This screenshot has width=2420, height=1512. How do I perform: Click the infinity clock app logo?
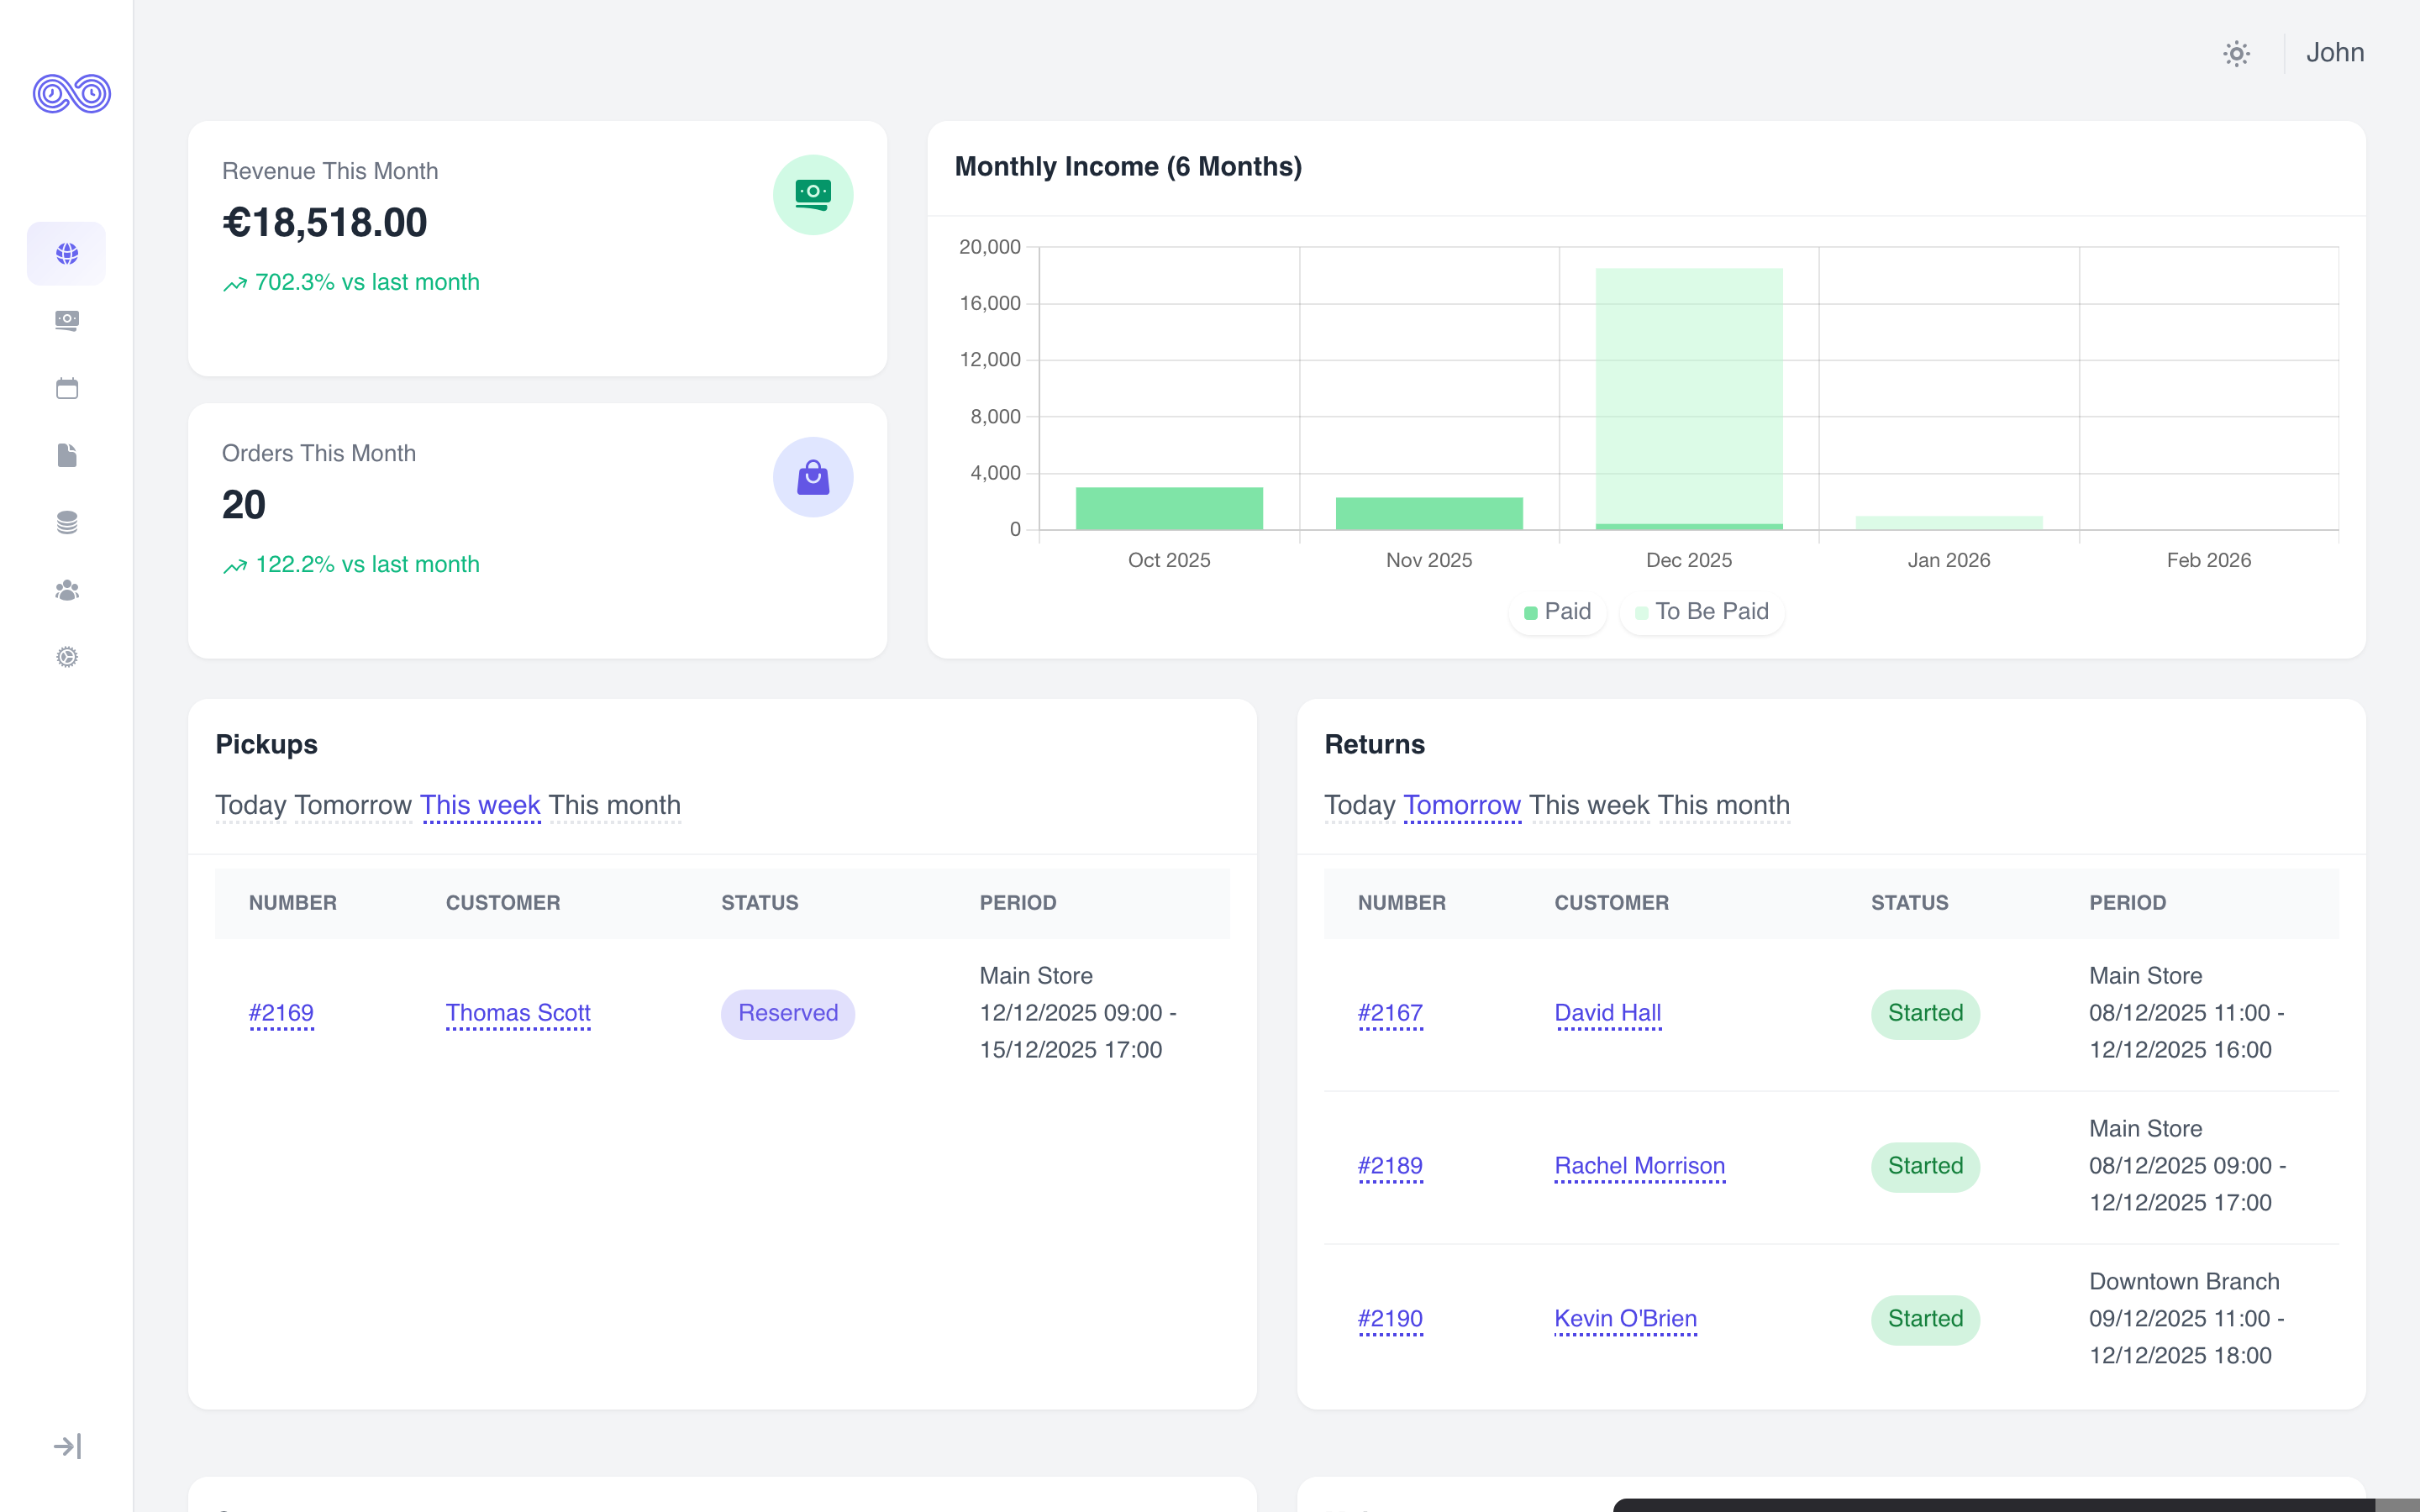[71, 94]
